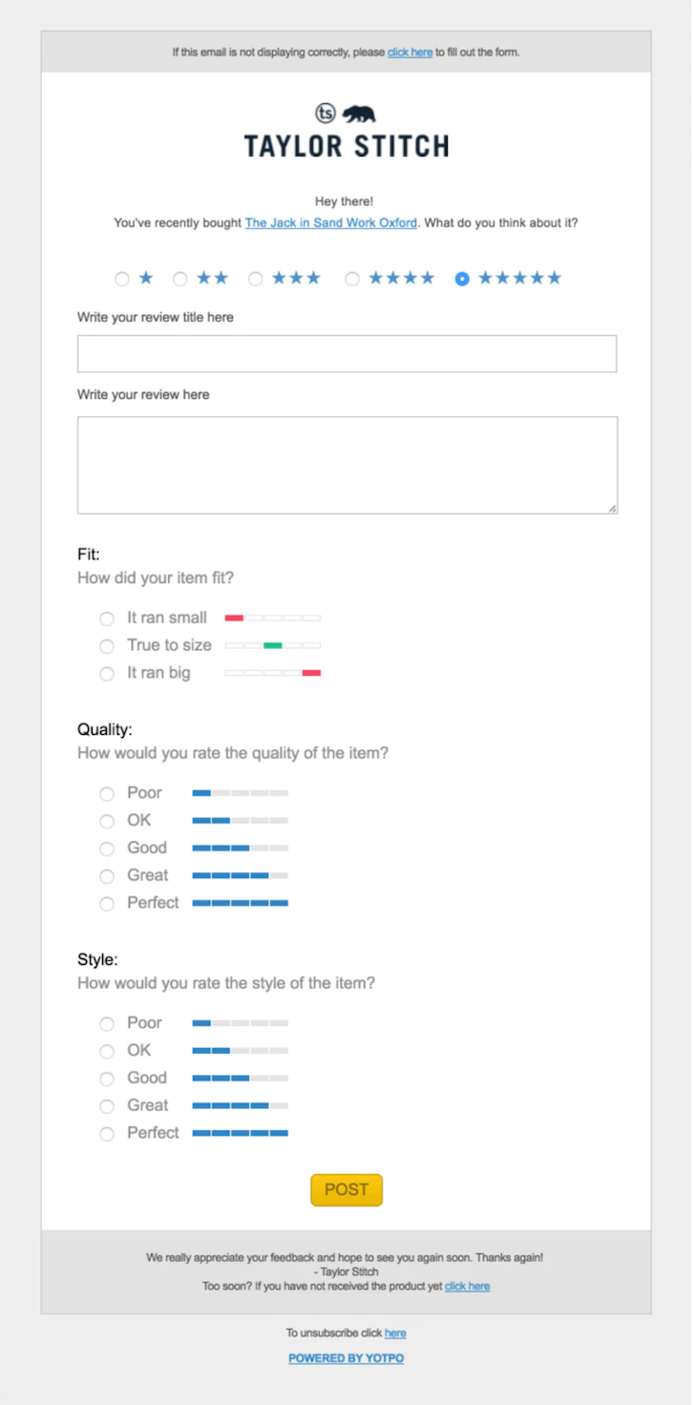Open the POWERED BY YOTPO link

click(x=346, y=1358)
